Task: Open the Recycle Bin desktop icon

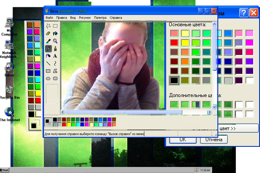Action: pos(9,92)
